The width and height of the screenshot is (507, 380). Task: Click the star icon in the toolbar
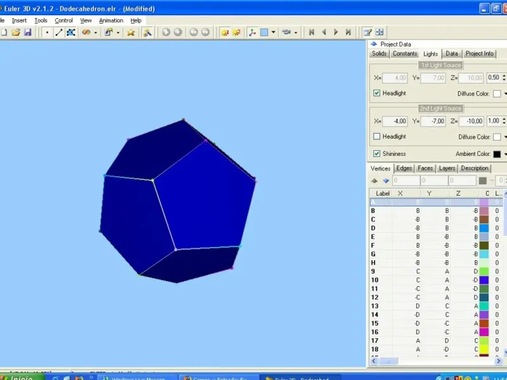coord(131,32)
